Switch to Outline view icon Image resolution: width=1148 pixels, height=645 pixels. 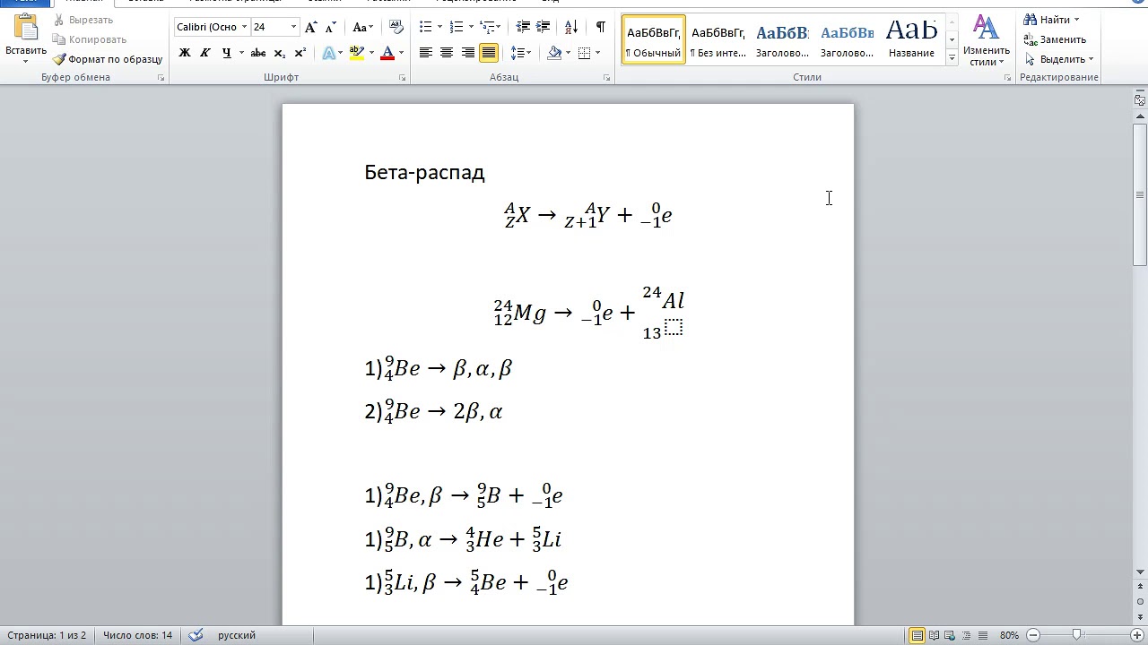pyautogui.click(x=967, y=635)
